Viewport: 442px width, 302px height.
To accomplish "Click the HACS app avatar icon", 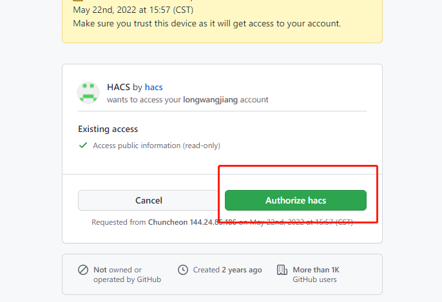I will coord(88,93).
